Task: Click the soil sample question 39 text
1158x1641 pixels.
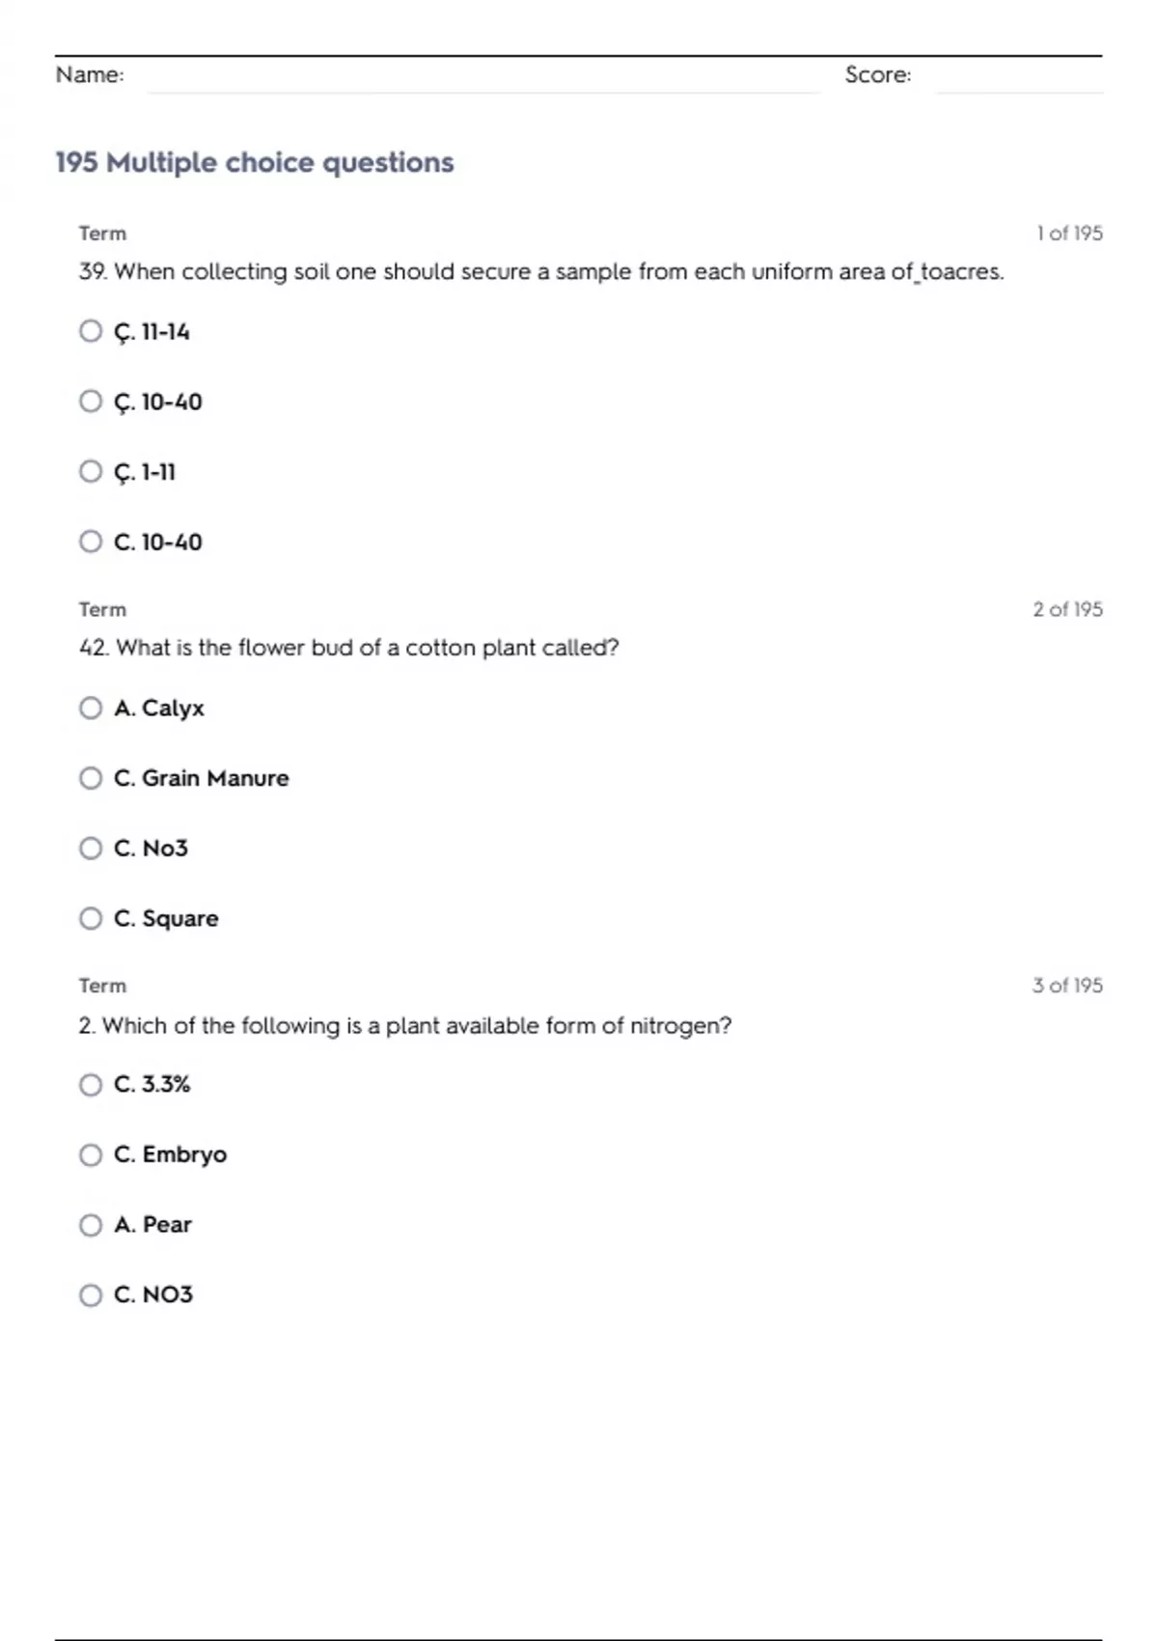Action: [x=540, y=272]
